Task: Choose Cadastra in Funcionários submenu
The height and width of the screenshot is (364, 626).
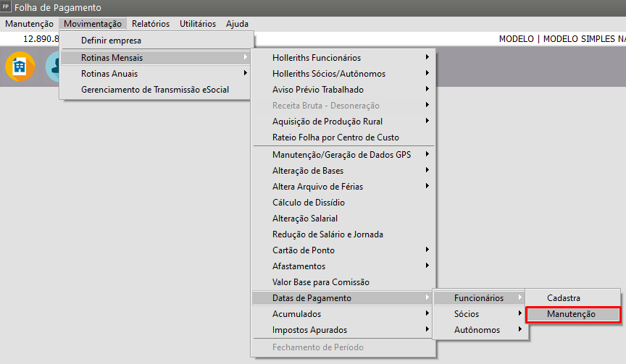Action: 564,297
